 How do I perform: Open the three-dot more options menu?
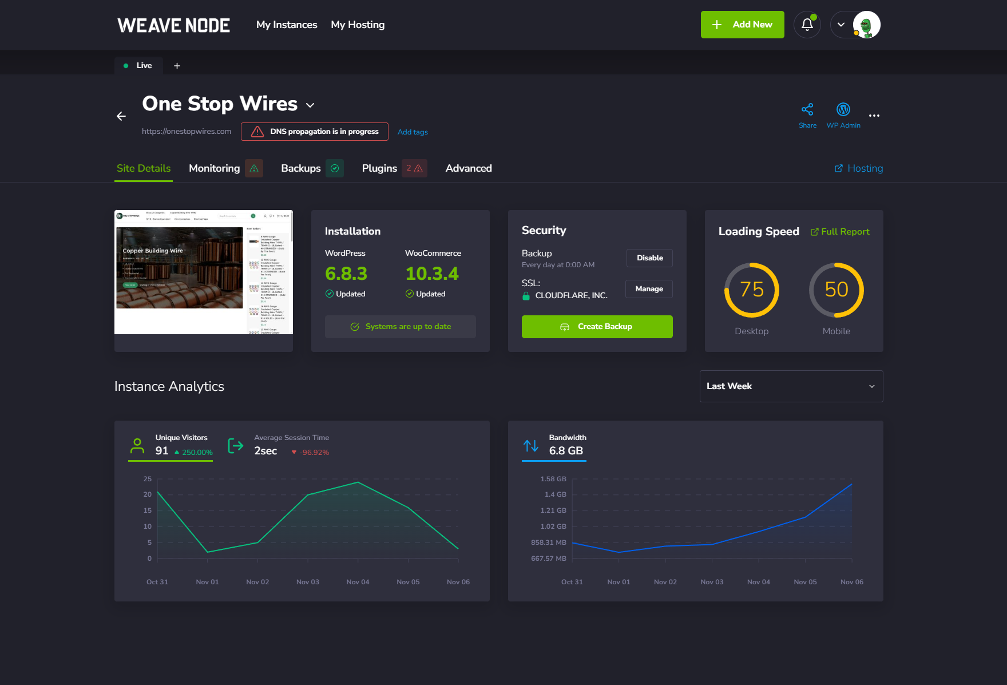click(x=874, y=116)
